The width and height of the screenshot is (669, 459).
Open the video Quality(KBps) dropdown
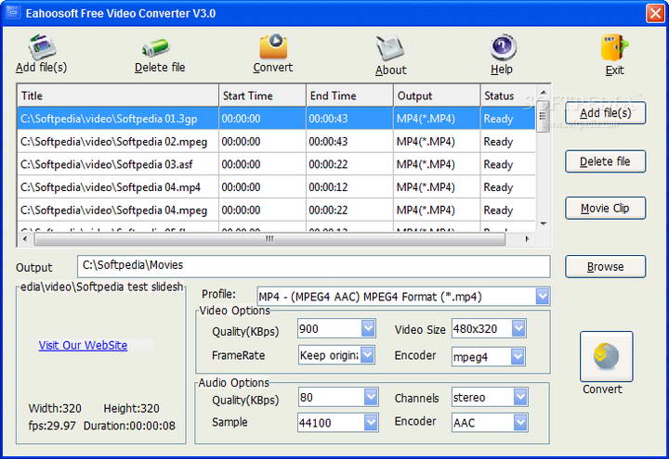tap(368, 328)
